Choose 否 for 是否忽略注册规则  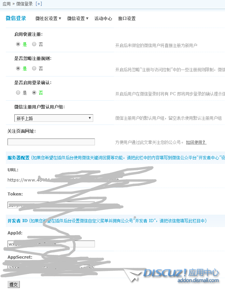tap(34, 68)
